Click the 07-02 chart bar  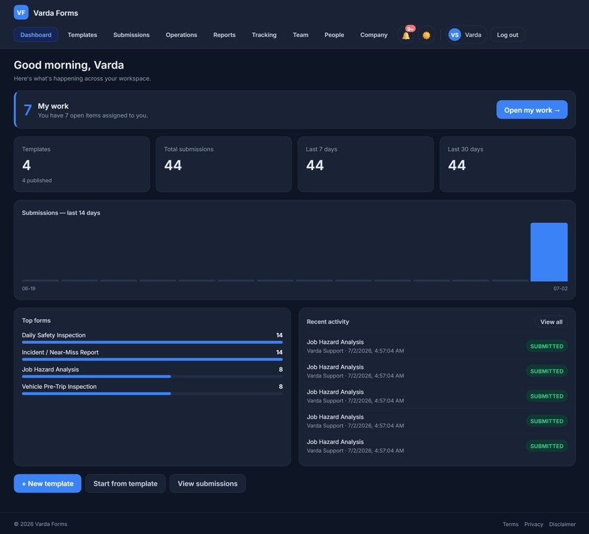tap(549, 252)
